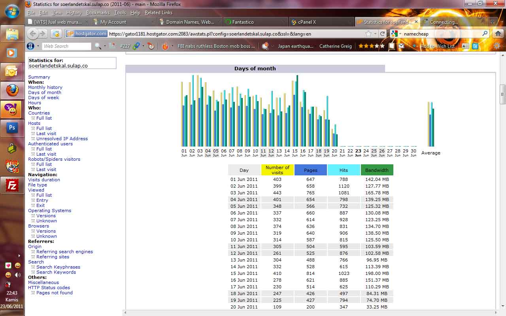Click the search magnifier in namecheap box

pos(485,34)
